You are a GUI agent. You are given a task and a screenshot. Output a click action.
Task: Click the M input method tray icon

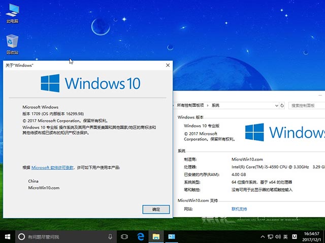[x=295, y=237]
